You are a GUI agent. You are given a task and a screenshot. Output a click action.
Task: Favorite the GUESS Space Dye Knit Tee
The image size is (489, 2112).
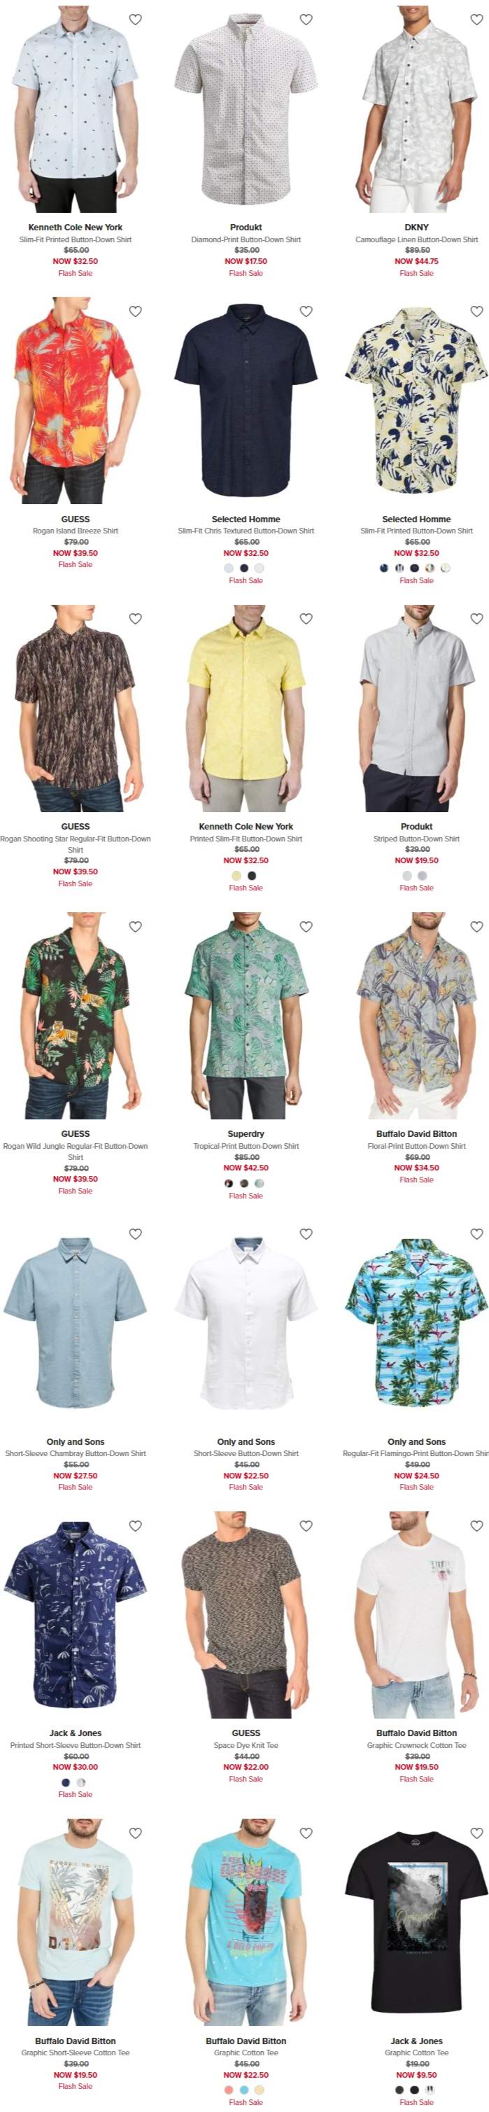[x=306, y=1526]
